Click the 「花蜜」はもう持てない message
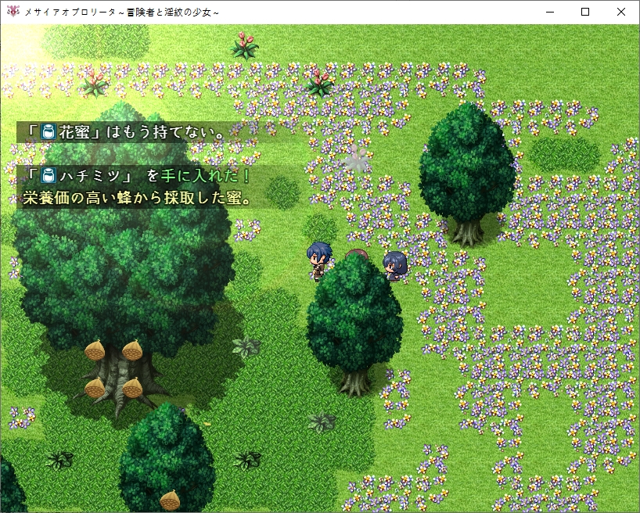 (x=124, y=132)
